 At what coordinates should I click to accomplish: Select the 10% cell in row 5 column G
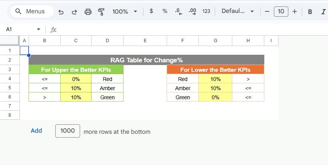215,88
